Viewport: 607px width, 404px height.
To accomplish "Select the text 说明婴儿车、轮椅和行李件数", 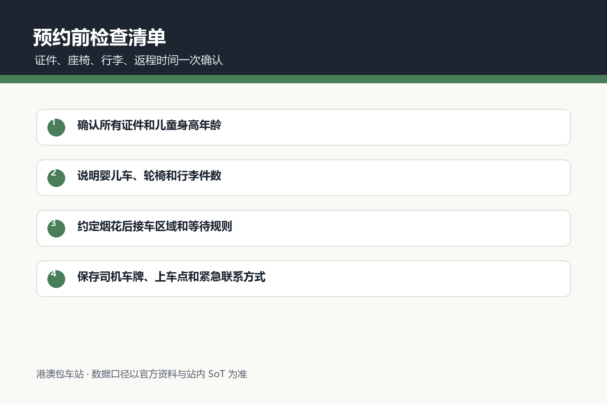I will (x=149, y=176).
